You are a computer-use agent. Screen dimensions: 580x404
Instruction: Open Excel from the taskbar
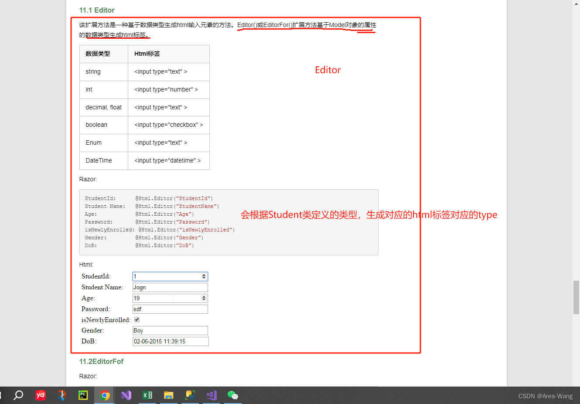[x=147, y=395]
